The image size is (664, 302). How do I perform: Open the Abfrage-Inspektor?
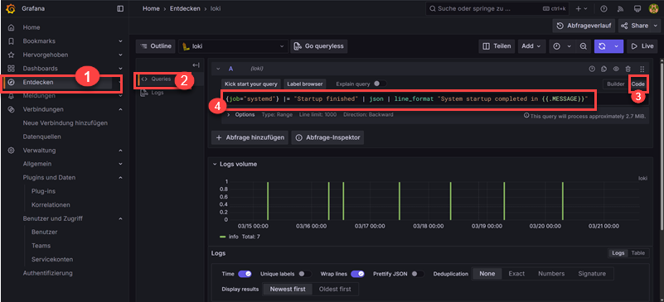coord(327,137)
